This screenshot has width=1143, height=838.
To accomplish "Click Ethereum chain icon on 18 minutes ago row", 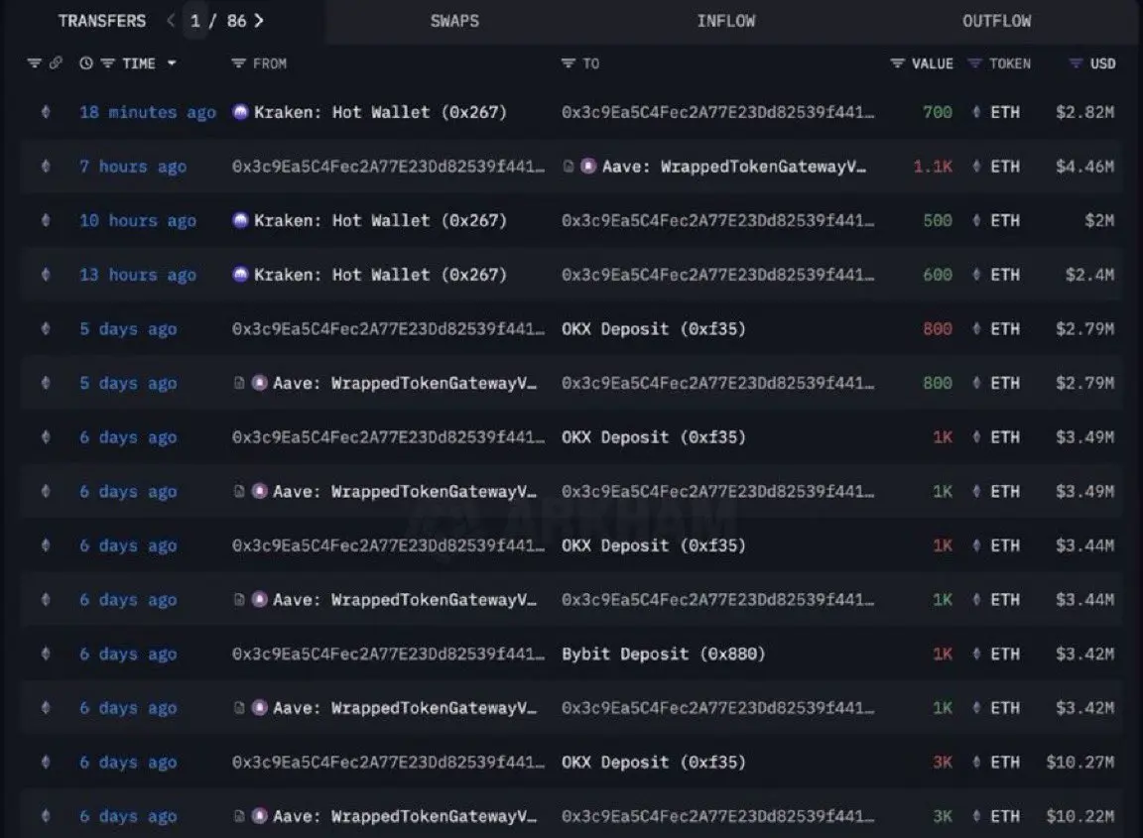I will [x=46, y=112].
